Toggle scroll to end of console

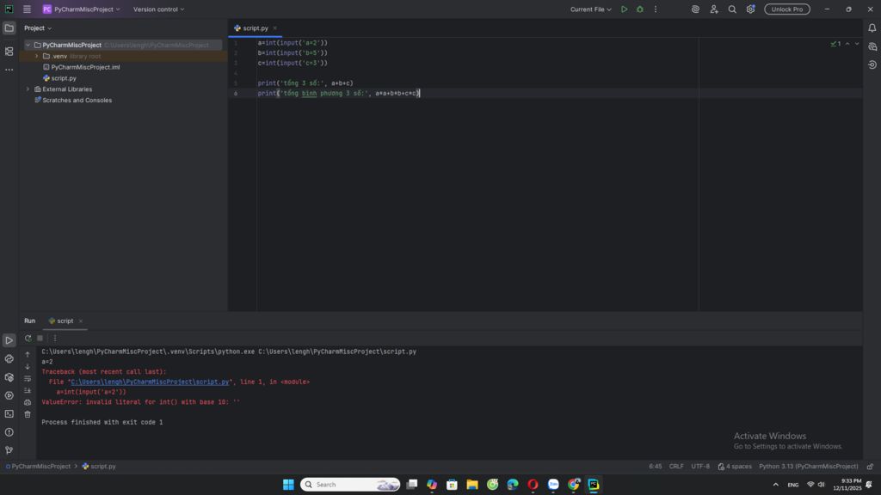(28, 391)
